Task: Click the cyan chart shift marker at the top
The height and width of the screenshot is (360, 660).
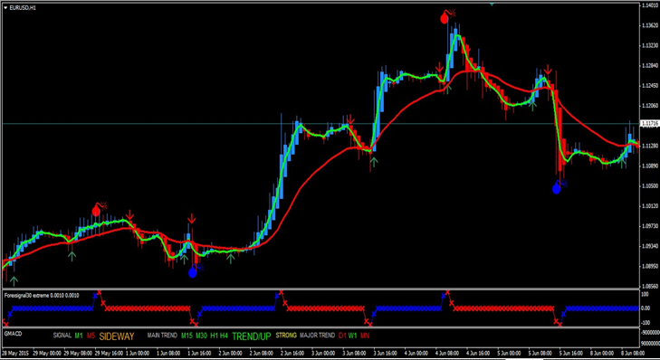Action: click(492, 5)
